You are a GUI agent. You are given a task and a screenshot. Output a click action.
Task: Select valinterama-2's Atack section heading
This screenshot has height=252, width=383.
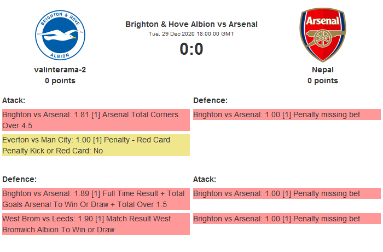14,100
